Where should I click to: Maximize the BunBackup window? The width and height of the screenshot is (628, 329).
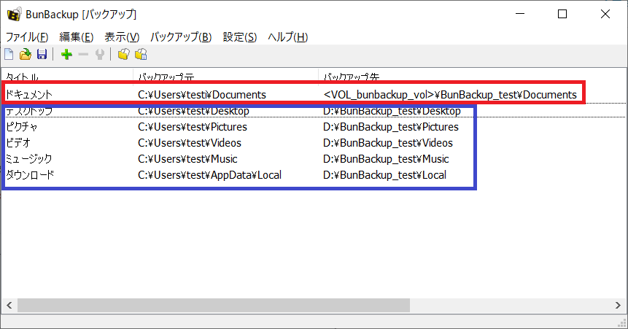[562, 14]
